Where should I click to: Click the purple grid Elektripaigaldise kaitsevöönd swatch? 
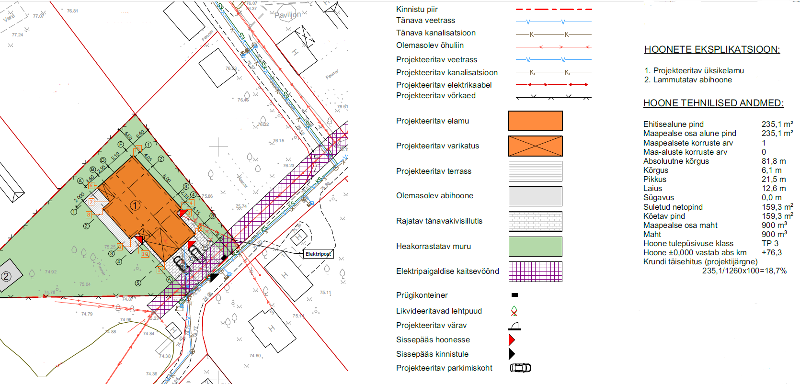point(535,271)
